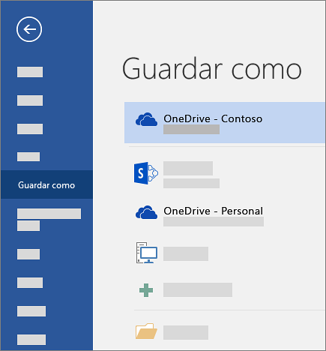Click the sidebar item directly above Guardar como
The height and width of the screenshot is (351, 326).
click(28, 157)
